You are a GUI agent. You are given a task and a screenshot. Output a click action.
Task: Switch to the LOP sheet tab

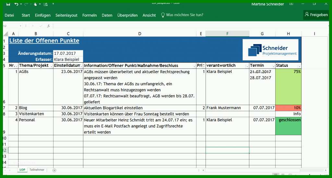[x=22, y=170]
